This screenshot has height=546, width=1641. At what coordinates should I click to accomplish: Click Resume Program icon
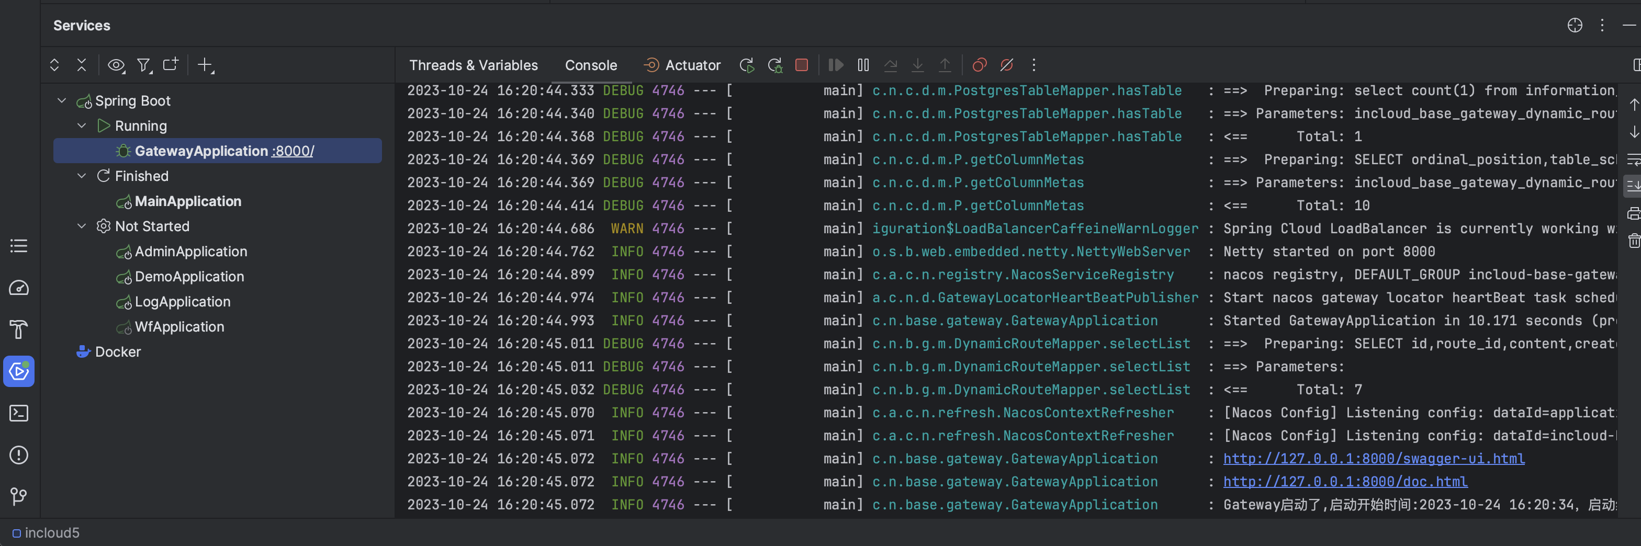pos(836,65)
